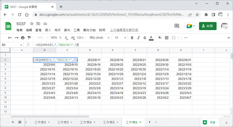Open the Arial font dropdown
This screenshot has width=233, height=127.
[99, 38]
